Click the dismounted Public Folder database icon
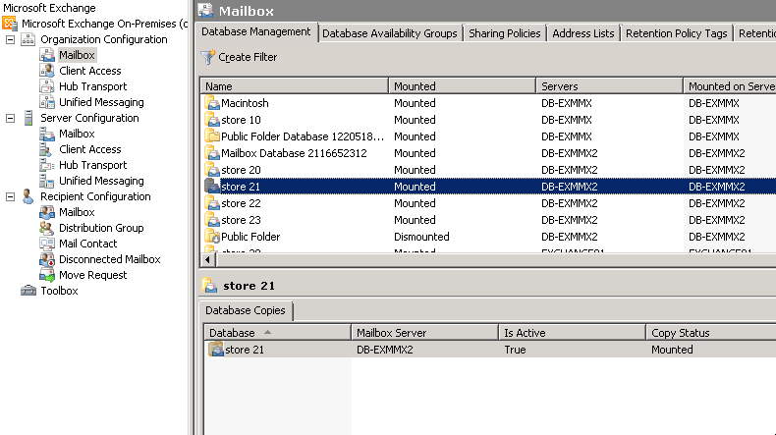Viewport: 776px width, 435px height. pos(211,237)
